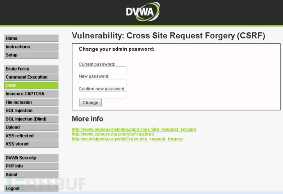Viewport: 283px width, 194px height.
Task: Click Logout in the sidebar
Action: coord(31,188)
